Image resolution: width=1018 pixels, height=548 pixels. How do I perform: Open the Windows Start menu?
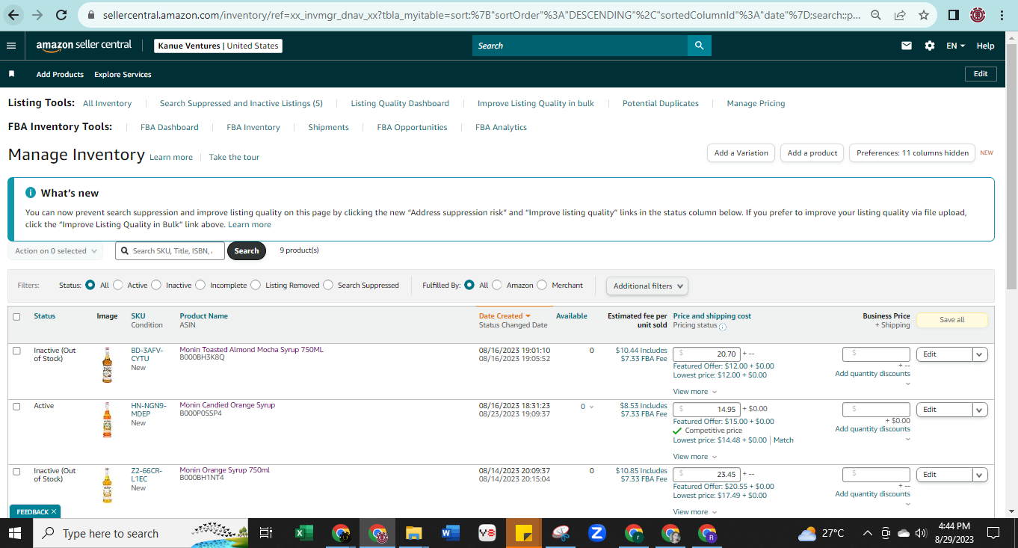16,533
